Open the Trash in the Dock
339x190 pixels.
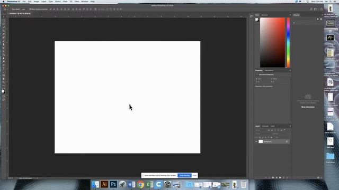point(244,184)
